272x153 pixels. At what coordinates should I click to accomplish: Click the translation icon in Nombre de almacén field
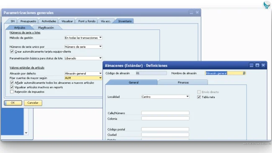point(244,73)
